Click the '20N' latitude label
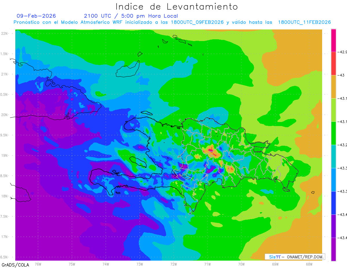This screenshot has height=268, width=347. coord(5,115)
